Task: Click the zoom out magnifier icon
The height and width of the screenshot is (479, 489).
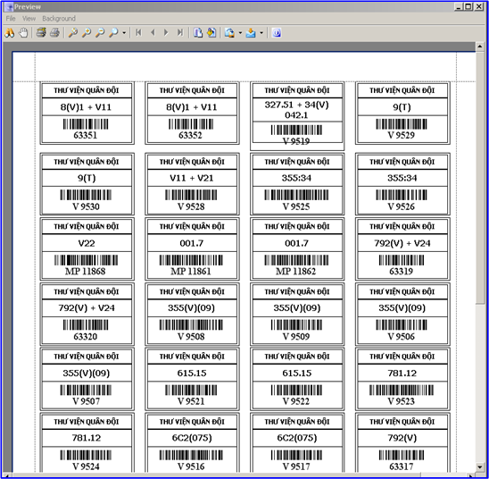Action: 100,33
